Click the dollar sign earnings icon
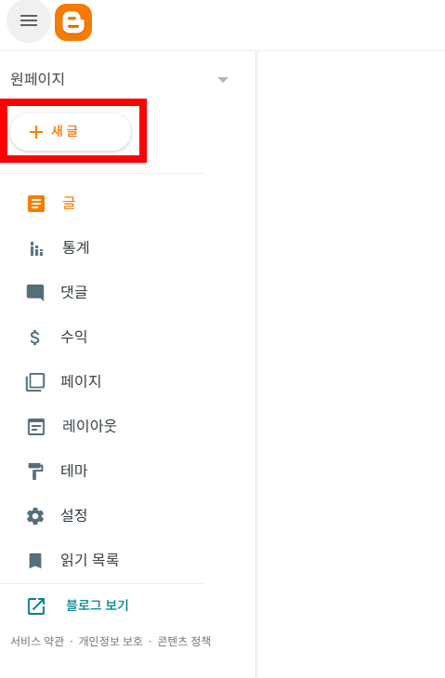Image resolution: width=445 pixels, height=678 pixels. [x=34, y=338]
